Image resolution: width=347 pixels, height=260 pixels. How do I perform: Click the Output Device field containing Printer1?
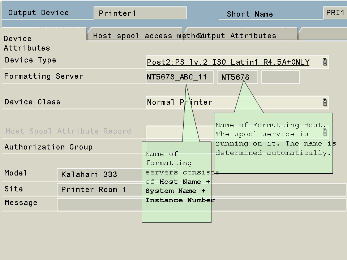tap(140, 13)
